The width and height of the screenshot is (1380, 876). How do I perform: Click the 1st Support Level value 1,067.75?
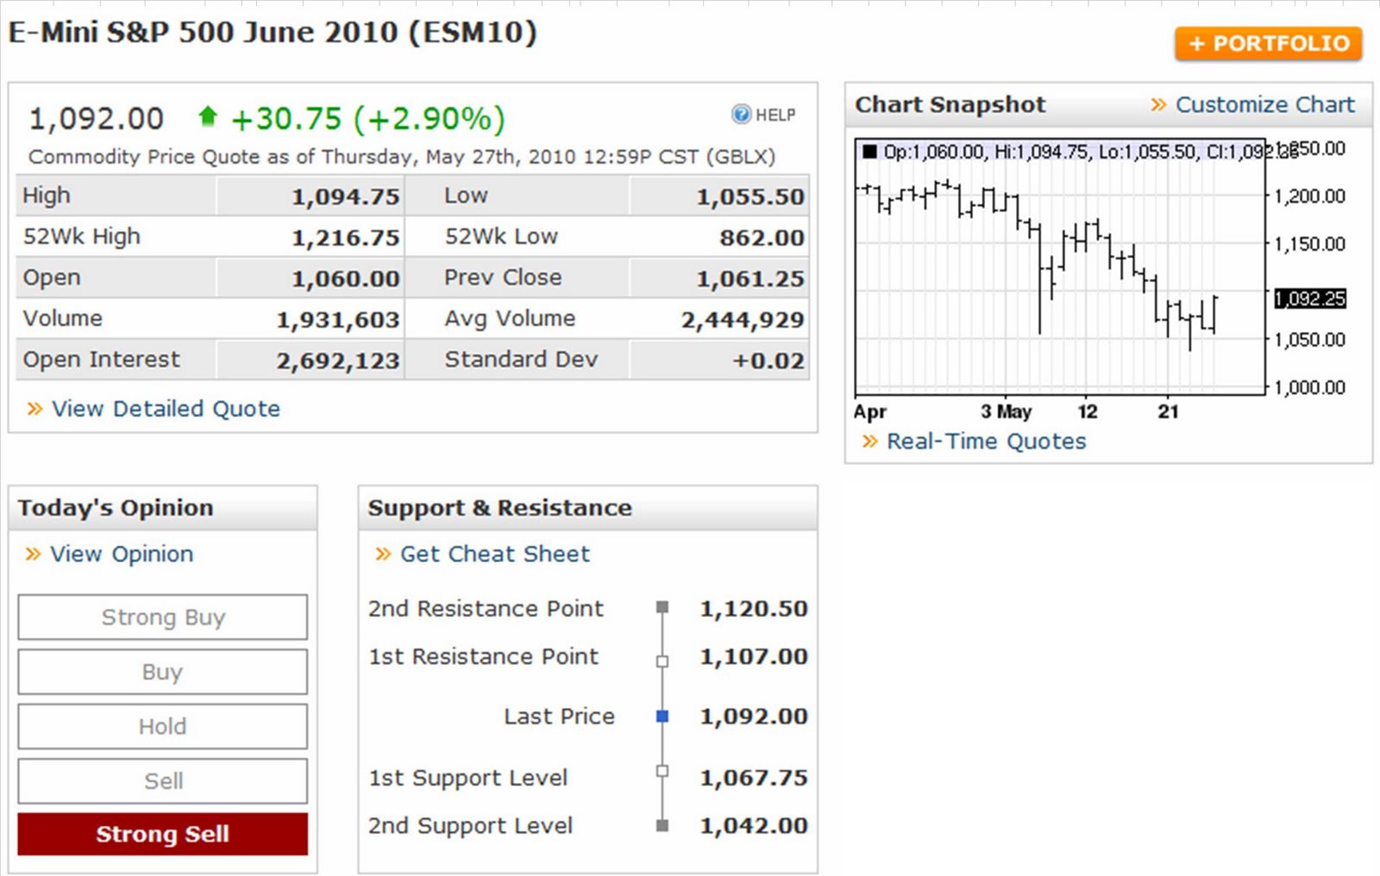754,778
